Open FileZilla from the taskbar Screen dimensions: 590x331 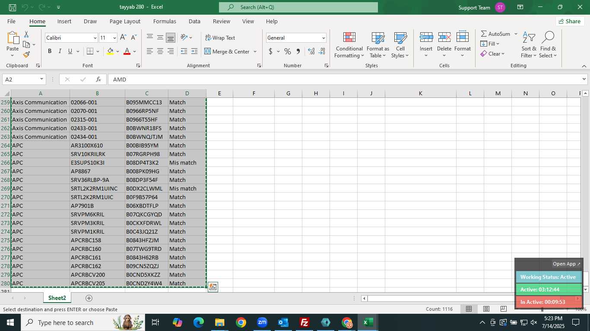pyautogui.click(x=305, y=322)
